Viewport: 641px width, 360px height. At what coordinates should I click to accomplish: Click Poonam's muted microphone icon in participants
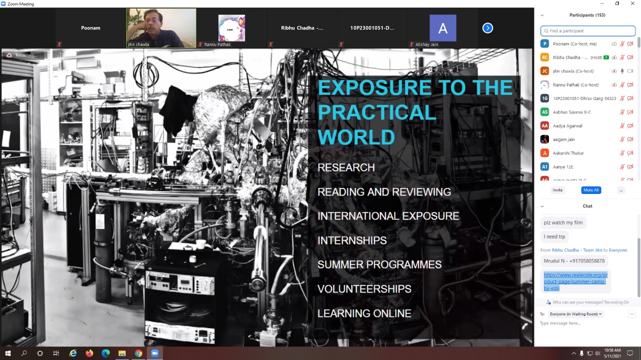pos(622,44)
